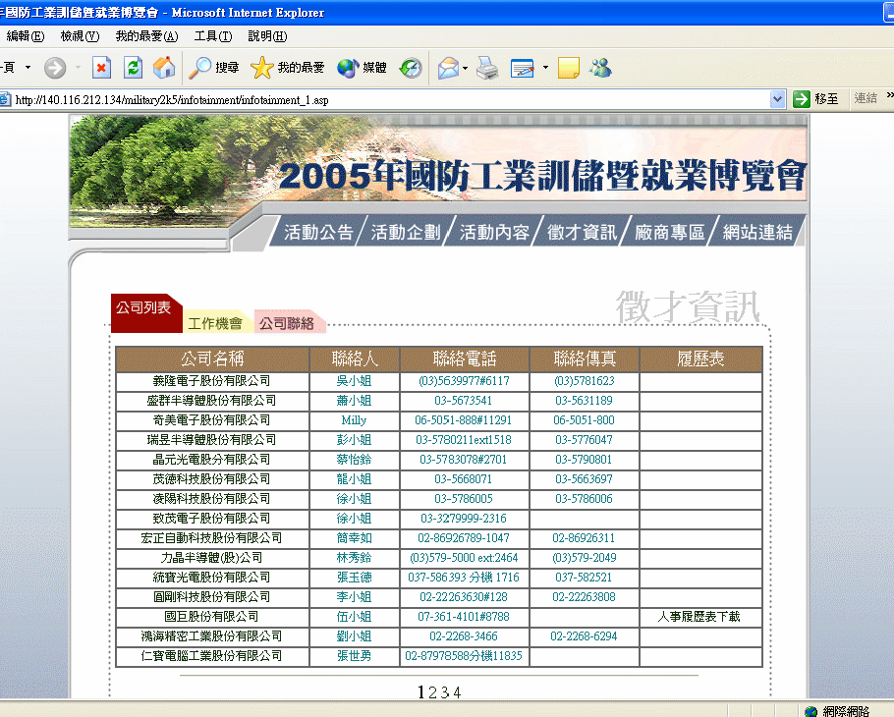Click the Stop loading button

[x=101, y=68]
